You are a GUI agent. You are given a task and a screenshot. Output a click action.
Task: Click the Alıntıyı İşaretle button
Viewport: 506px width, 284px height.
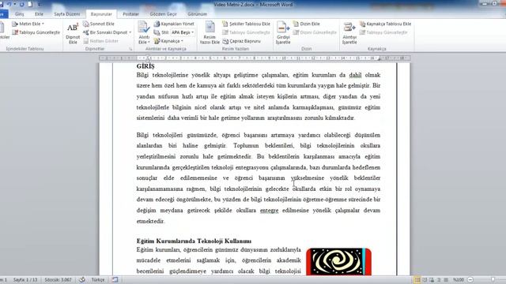[x=349, y=33]
